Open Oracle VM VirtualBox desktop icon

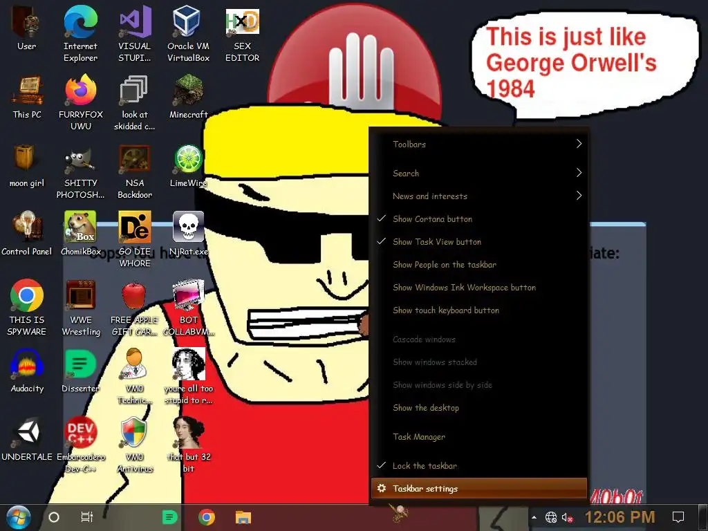(188, 35)
